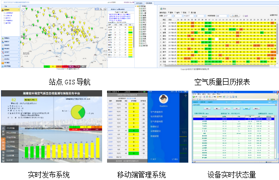Open the start year 2017 dropdown
Viewport: 279px width, 180px height.
[168, 16]
